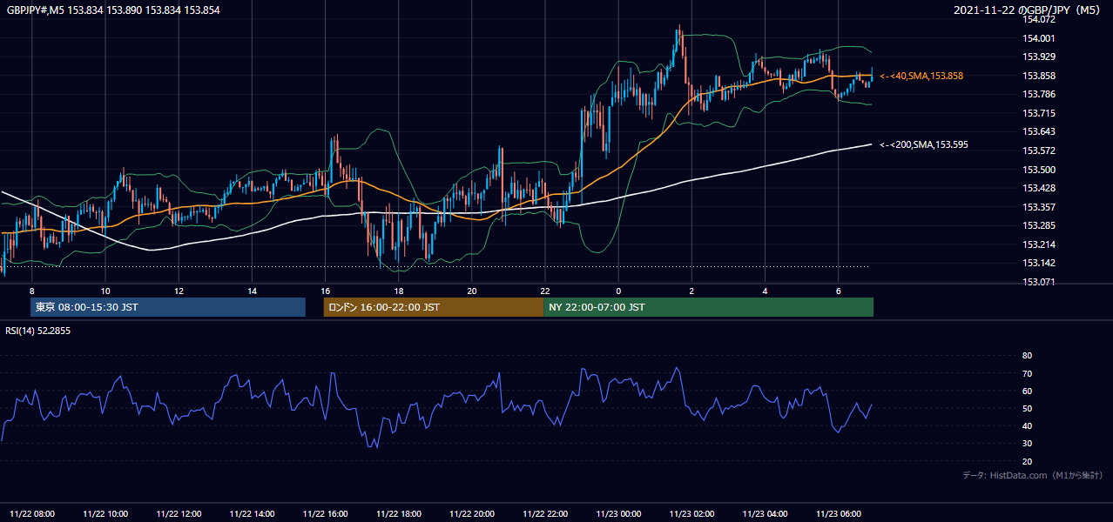Click the RSI(14) 52.2855 indicator label
This screenshot has width=1113, height=522.
(x=37, y=331)
